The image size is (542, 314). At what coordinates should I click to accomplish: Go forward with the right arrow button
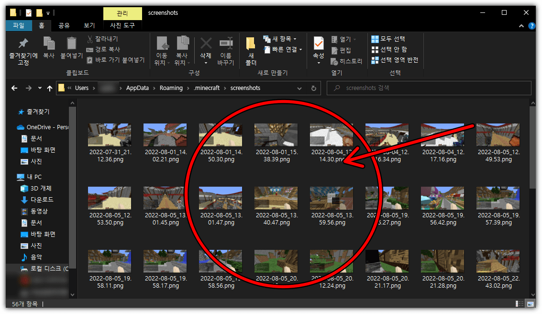click(x=29, y=88)
